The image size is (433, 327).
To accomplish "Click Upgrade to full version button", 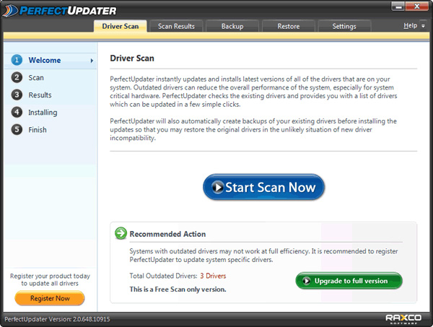I will [x=349, y=281].
